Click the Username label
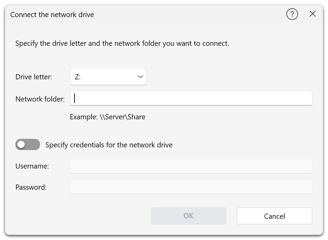This screenshot has width=328, height=240. tap(32, 166)
